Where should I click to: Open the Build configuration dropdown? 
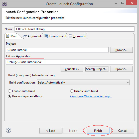point(83,83)
